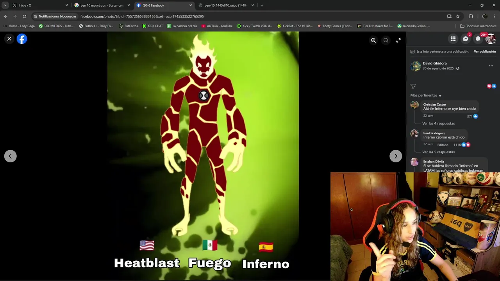Open the post options three-dots menu
500x281 pixels.
491,66
